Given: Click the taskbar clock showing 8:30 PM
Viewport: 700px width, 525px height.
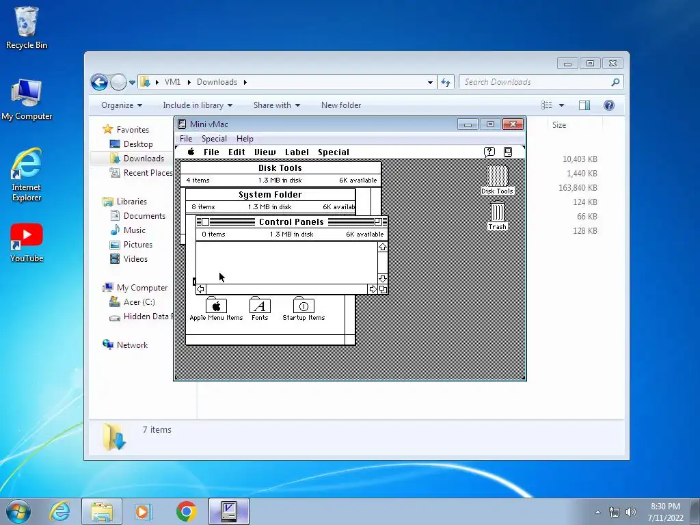Looking at the screenshot, I should [x=665, y=512].
